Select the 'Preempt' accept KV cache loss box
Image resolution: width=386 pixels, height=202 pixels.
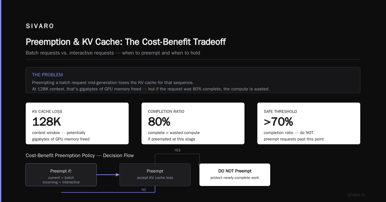(155, 175)
